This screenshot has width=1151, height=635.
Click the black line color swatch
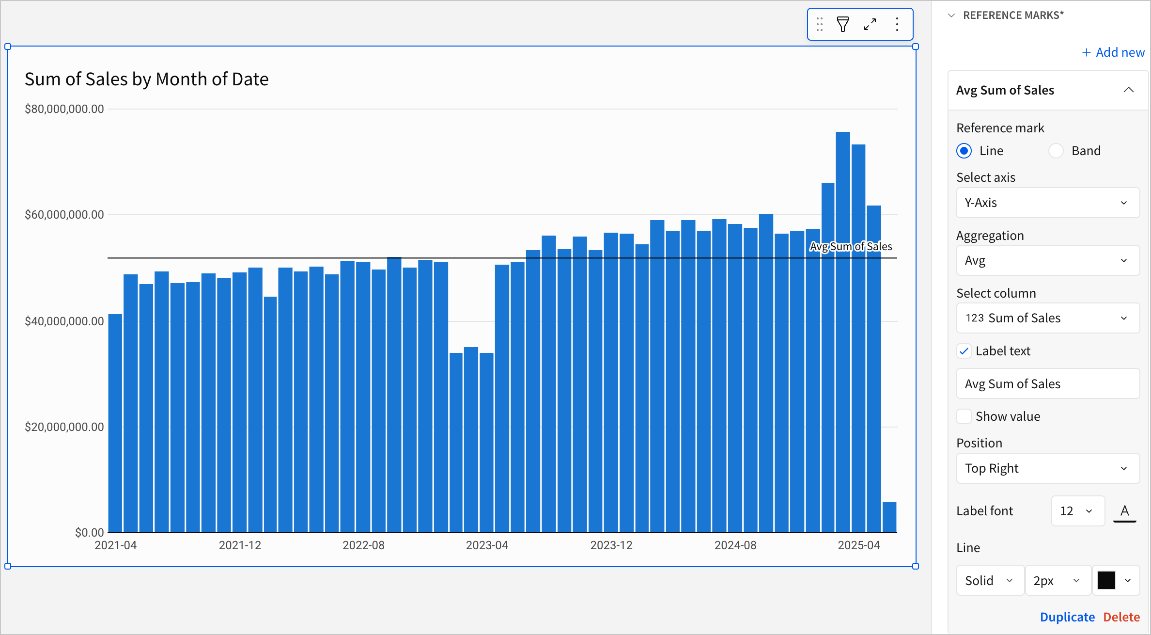pos(1106,580)
